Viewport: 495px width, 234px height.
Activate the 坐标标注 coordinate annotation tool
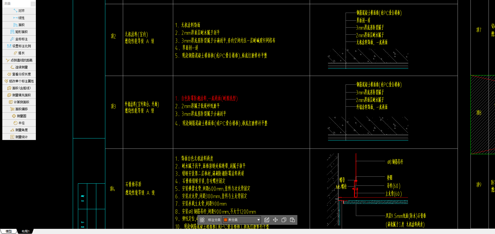pos(19,39)
